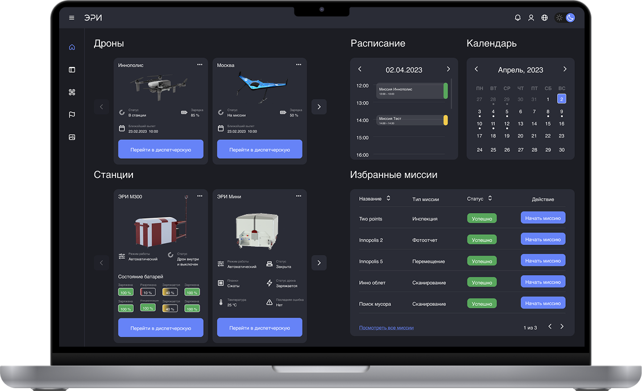
Task: Open the drone icon in sidebar
Action: click(x=72, y=92)
